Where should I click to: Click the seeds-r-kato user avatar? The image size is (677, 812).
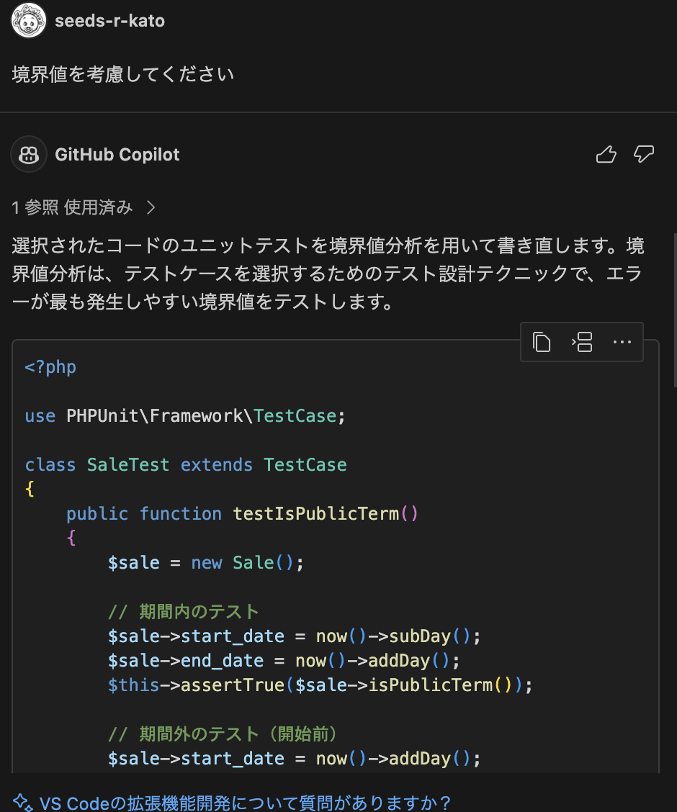tap(29, 21)
